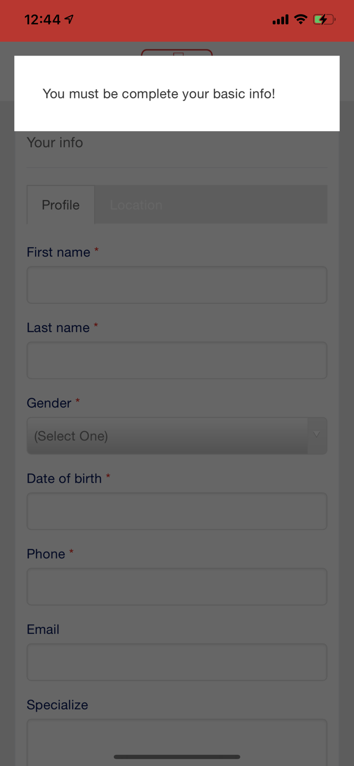Tap inside the Phone number field
Image resolution: width=354 pixels, height=766 pixels.
tap(177, 586)
